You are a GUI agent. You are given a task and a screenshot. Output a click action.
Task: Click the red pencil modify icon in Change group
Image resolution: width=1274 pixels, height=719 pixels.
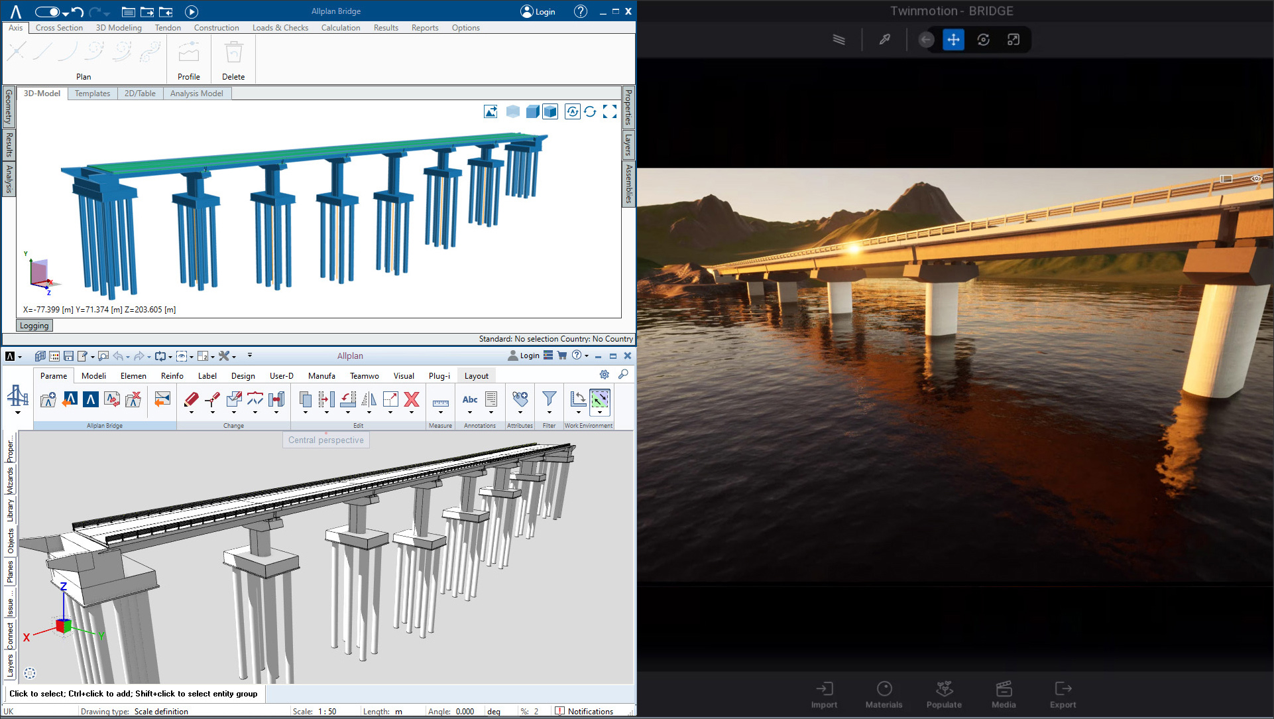[x=191, y=399]
